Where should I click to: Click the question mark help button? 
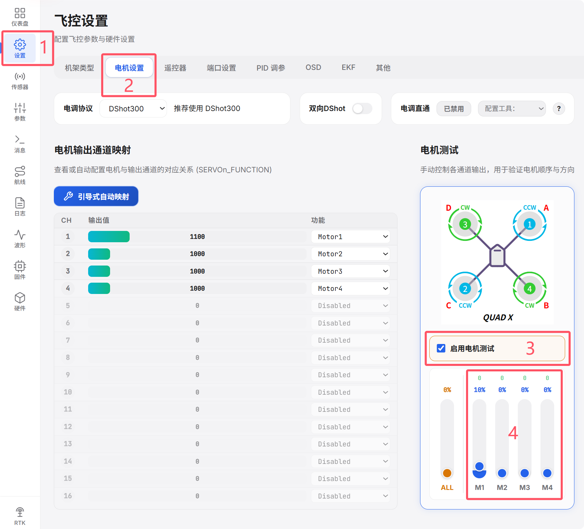559,109
